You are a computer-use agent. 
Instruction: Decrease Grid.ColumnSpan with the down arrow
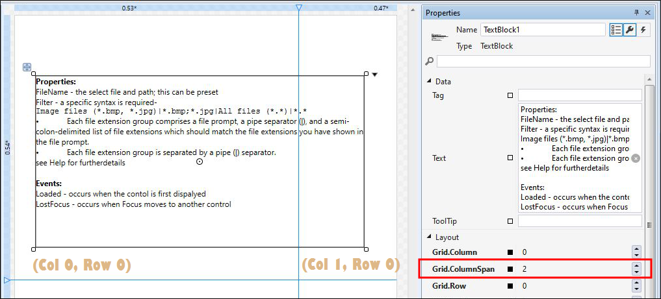(x=636, y=272)
